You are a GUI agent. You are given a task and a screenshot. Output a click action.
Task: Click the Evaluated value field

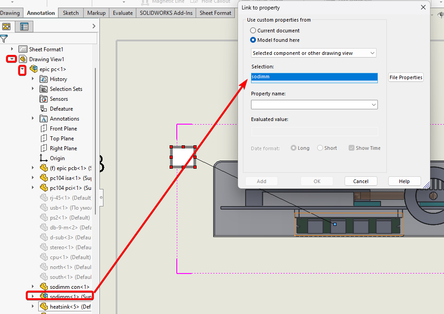(x=314, y=131)
